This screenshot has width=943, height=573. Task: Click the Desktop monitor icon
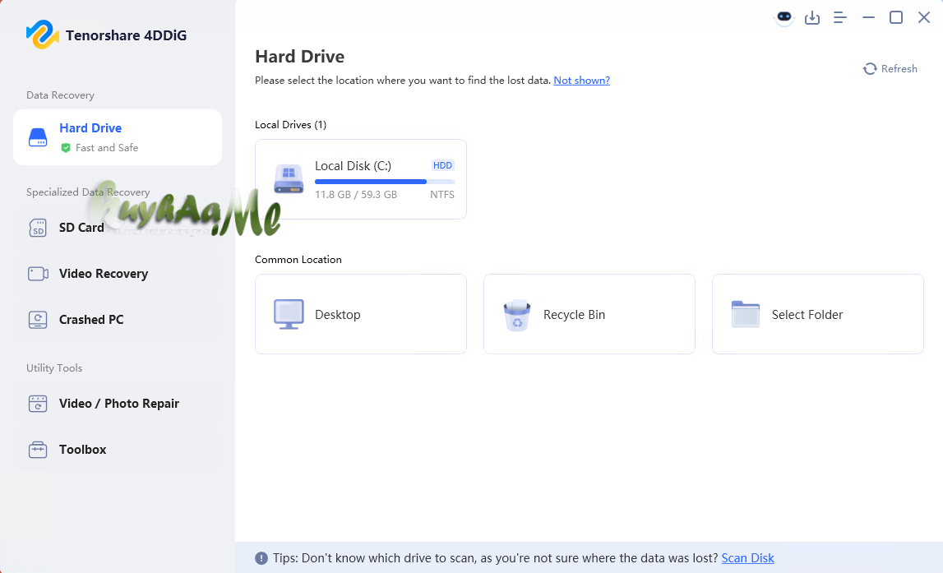289,314
